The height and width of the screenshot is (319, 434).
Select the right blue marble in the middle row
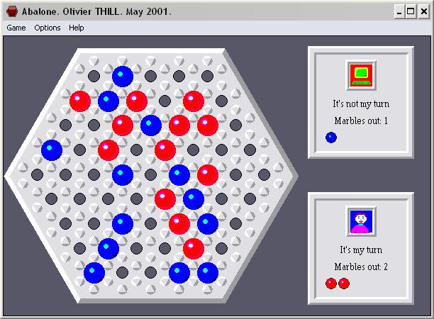[x=179, y=175]
